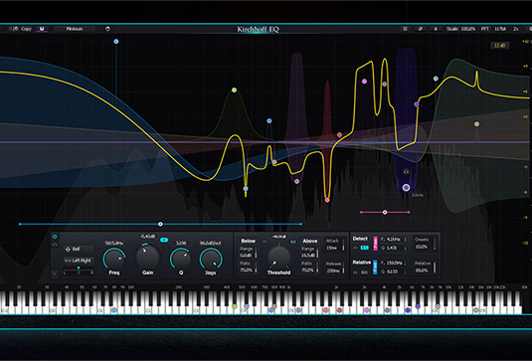
Task: Toggle the band power button
Action: click(x=55, y=237)
